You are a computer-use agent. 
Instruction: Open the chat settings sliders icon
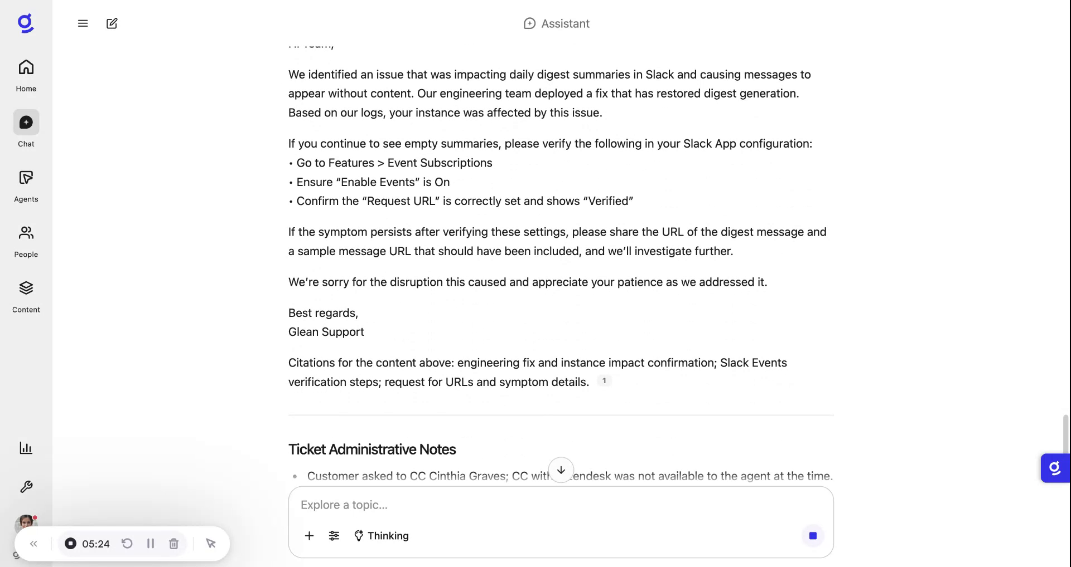coord(334,536)
